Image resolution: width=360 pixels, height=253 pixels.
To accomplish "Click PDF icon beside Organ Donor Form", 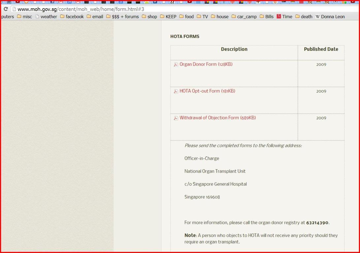I will coord(176,65).
